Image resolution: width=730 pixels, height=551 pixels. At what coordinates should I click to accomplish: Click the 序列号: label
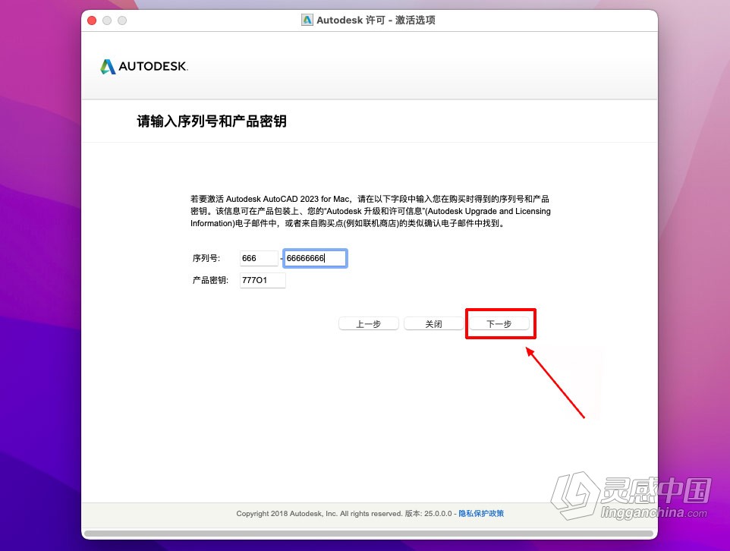(x=206, y=258)
